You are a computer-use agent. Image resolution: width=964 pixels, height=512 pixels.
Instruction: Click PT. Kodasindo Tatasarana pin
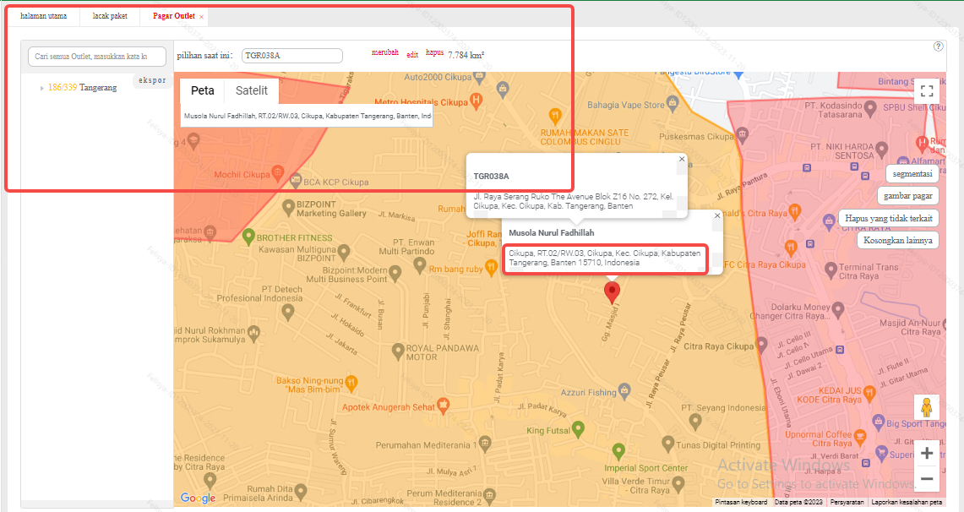click(870, 109)
